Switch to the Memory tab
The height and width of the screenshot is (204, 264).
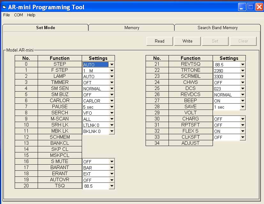tap(132, 28)
